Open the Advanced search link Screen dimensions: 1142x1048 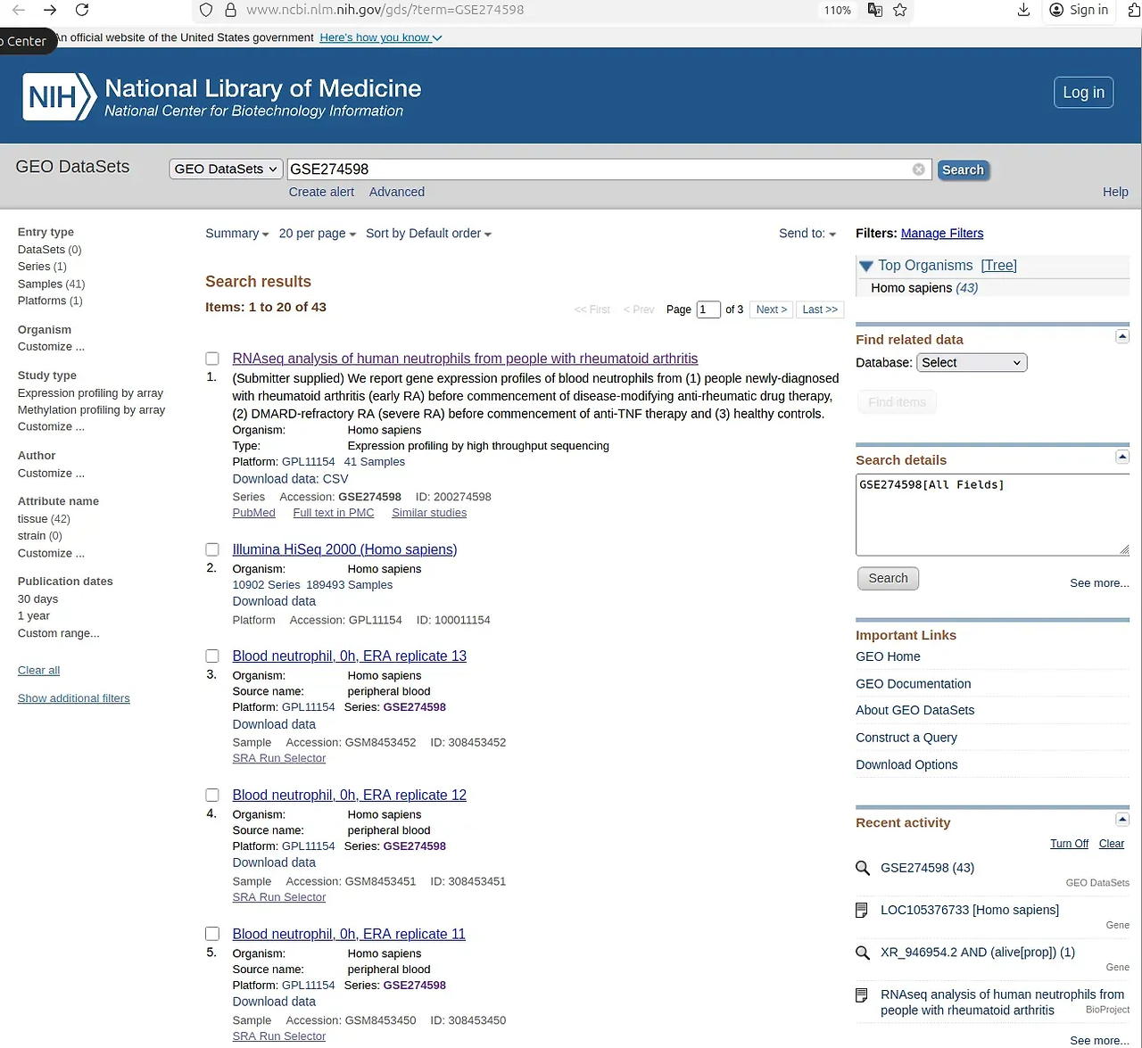[x=397, y=192]
